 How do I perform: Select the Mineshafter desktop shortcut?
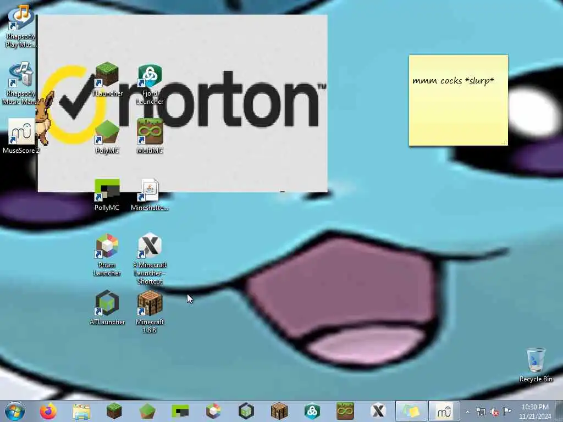[x=150, y=195]
